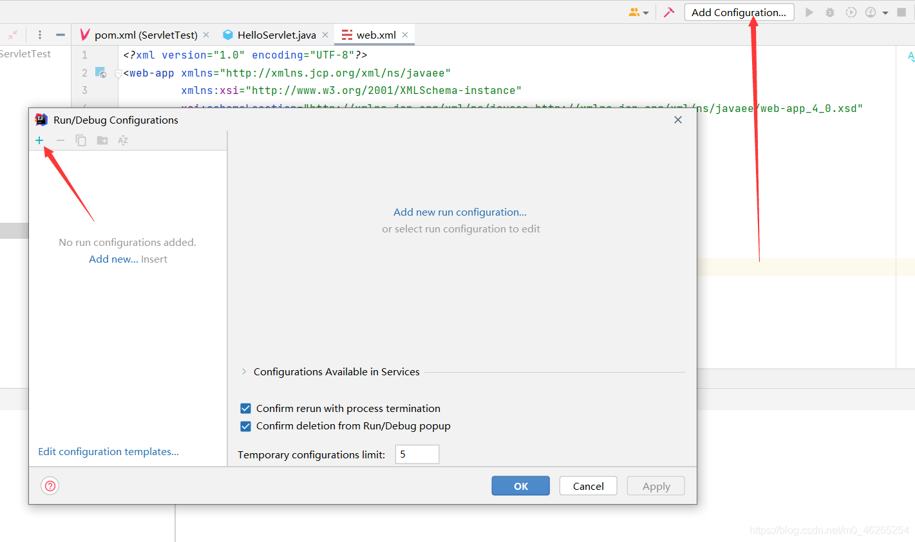The height and width of the screenshot is (542, 915).
Task: Click the user account icon in toolbar
Action: pyautogui.click(x=635, y=12)
